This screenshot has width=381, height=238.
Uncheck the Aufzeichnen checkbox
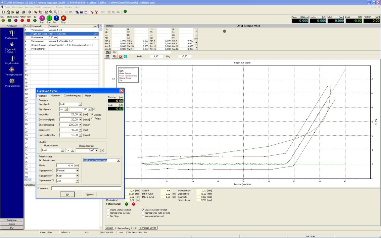tap(40, 160)
